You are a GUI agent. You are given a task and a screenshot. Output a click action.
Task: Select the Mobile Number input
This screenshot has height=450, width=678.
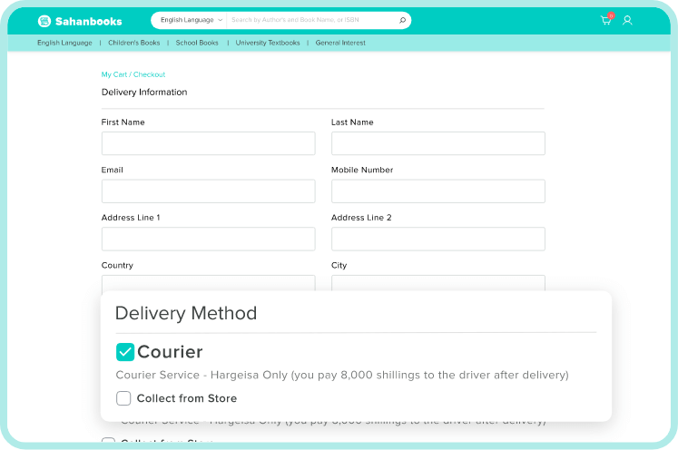pyautogui.click(x=437, y=191)
